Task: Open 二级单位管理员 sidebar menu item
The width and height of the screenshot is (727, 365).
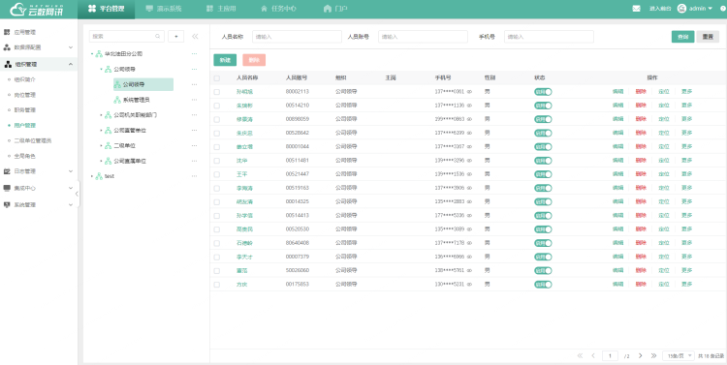Action: [32, 140]
